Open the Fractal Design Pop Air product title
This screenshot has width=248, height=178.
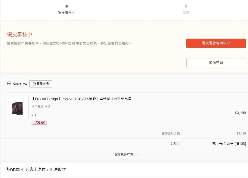tap(82, 99)
